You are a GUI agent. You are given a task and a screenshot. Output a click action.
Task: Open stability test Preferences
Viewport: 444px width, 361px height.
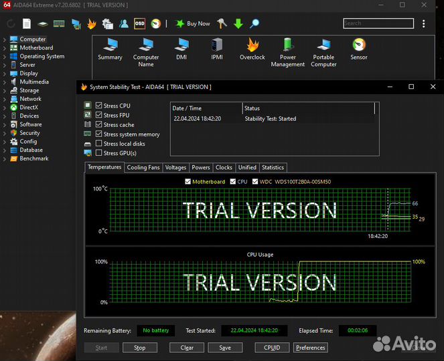tap(311, 348)
